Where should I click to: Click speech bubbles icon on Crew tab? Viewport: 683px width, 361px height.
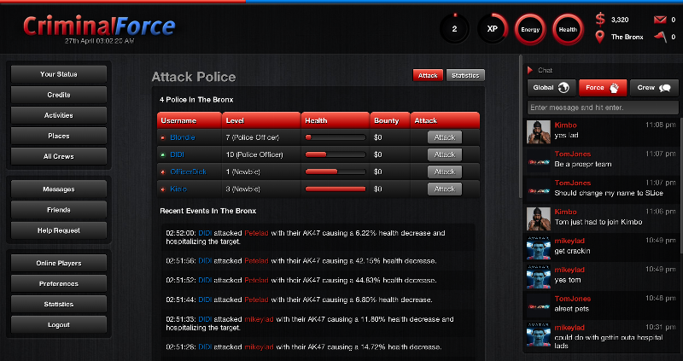(665, 88)
